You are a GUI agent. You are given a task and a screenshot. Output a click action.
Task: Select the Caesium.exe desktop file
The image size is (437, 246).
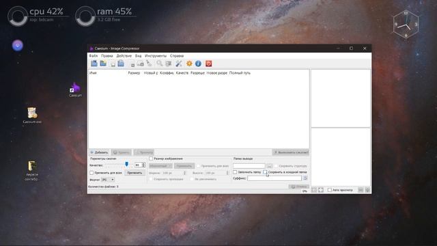(32, 115)
